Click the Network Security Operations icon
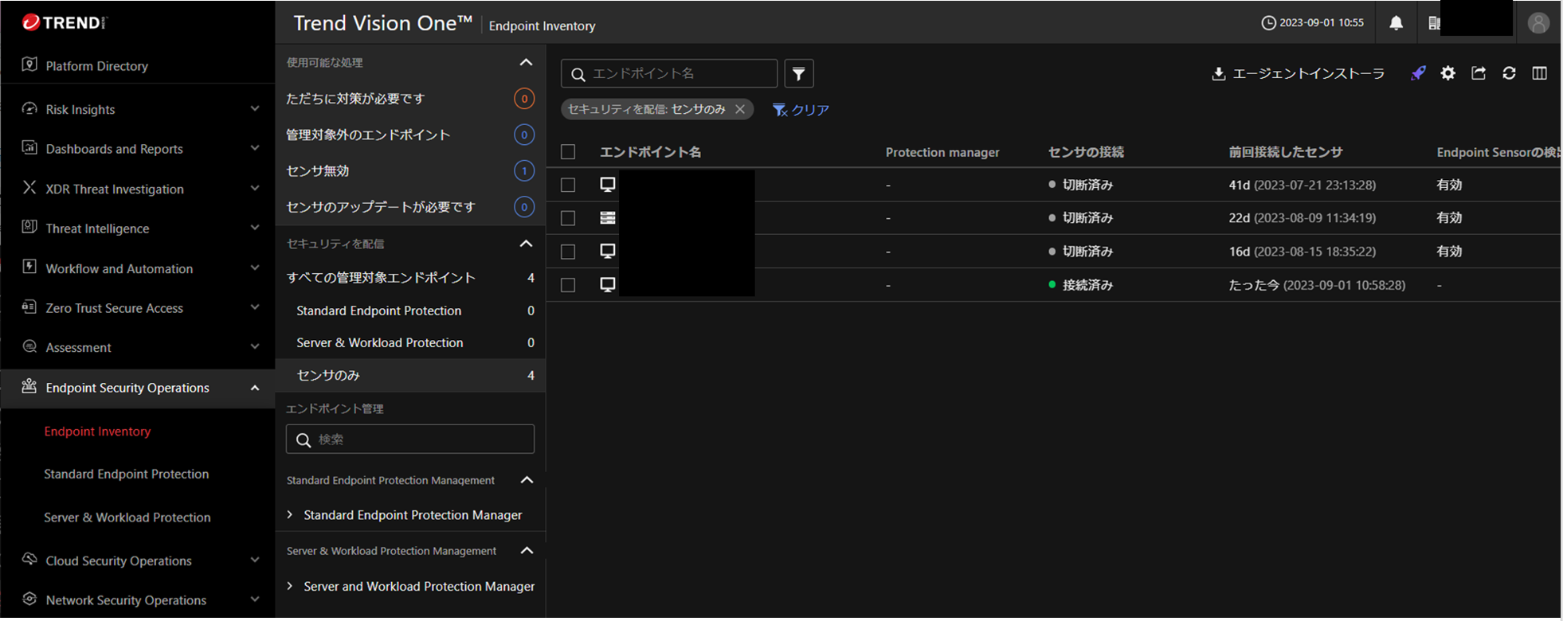This screenshot has height=621, width=1563. point(29,599)
